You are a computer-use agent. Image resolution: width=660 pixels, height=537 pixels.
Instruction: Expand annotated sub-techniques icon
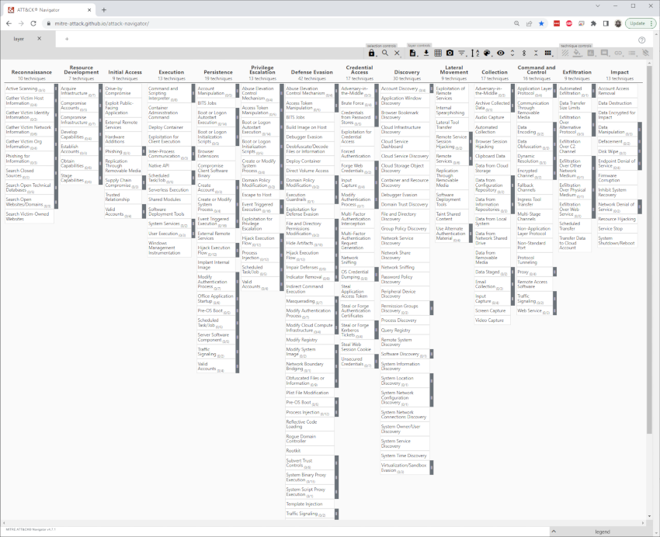click(524, 53)
